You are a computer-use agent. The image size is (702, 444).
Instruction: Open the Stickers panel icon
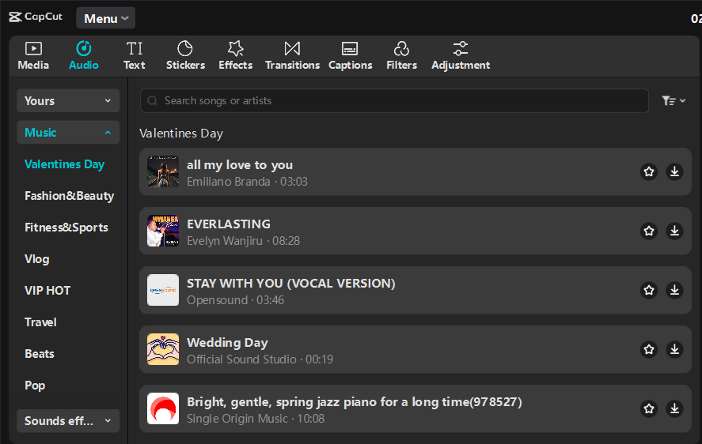(184, 49)
